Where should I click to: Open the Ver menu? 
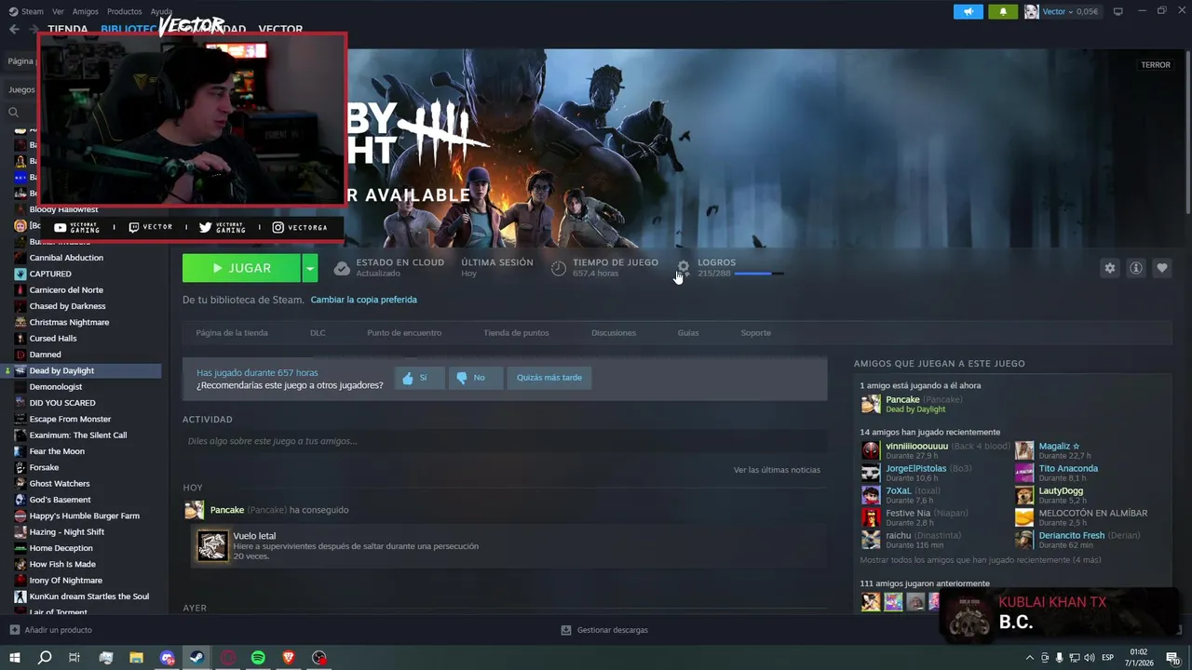58,11
